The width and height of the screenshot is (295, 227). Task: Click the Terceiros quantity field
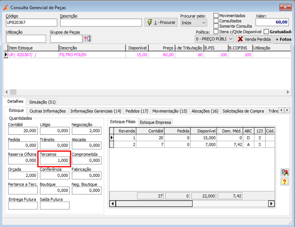55,160
